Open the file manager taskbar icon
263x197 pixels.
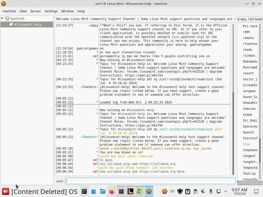pos(103,191)
